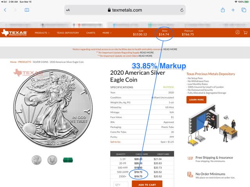Click the ADD TO CART button
This screenshot has height=187, width=250.
pyautogui.click(x=147, y=184)
